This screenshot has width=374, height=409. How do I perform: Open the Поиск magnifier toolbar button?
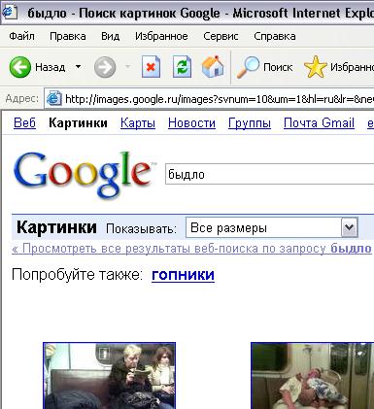(264, 67)
